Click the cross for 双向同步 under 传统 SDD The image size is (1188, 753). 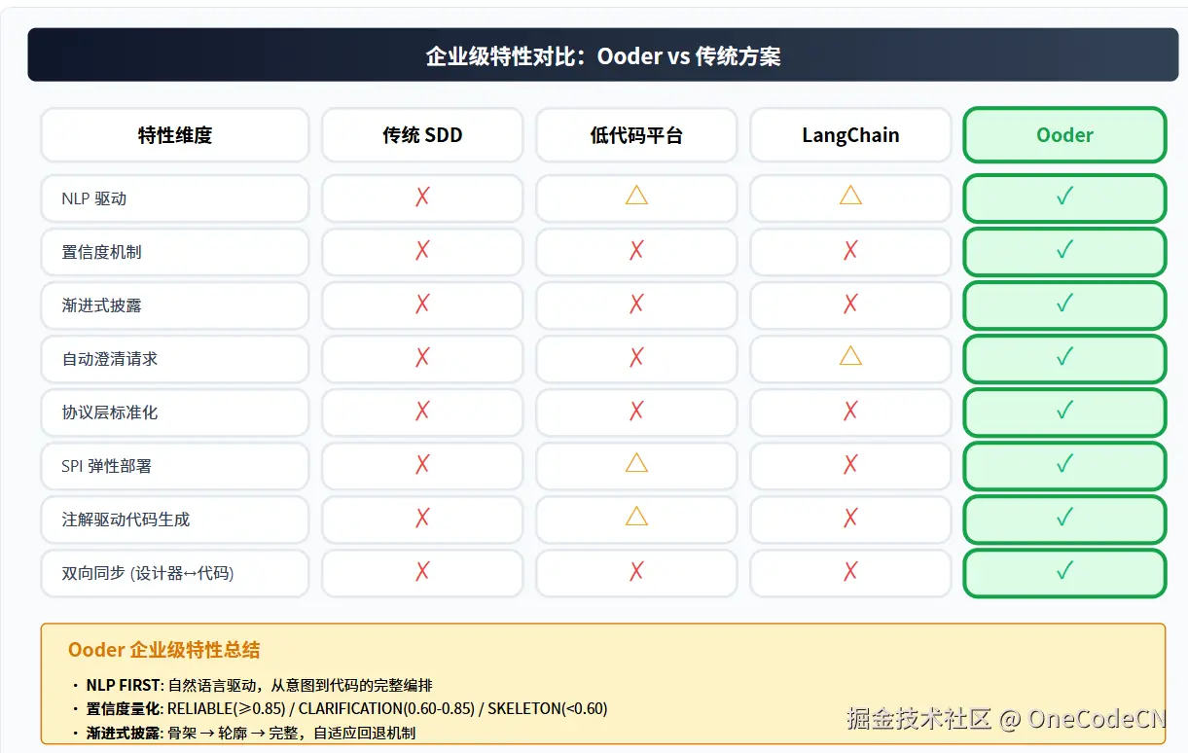tap(422, 572)
